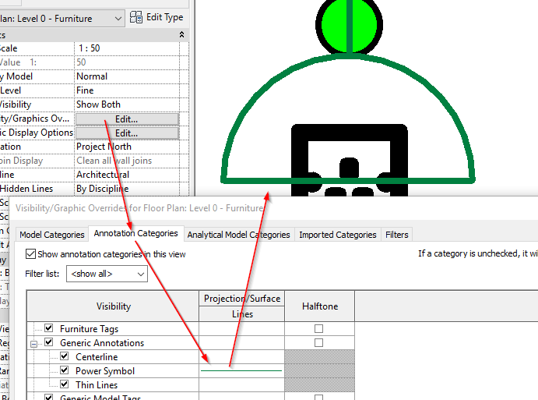Toggle Show annotation categories in this view
Image resolution: width=538 pixels, height=400 pixels.
pos(30,254)
